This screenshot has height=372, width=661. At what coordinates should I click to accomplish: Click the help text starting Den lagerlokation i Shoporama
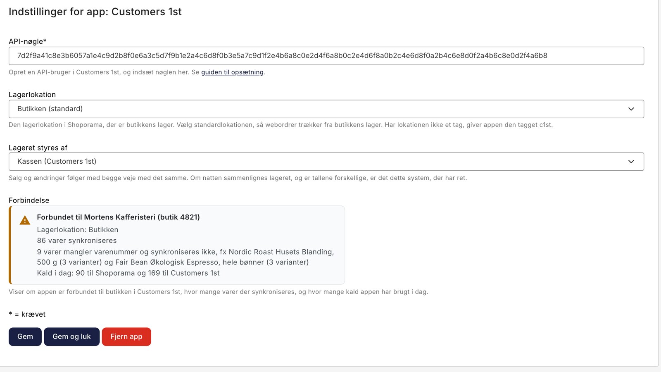pyautogui.click(x=281, y=125)
